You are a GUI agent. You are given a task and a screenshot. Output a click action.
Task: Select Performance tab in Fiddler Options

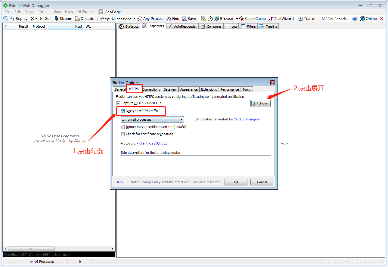click(230, 89)
